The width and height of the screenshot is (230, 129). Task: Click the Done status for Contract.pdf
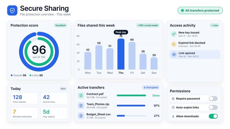tap(156, 95)
